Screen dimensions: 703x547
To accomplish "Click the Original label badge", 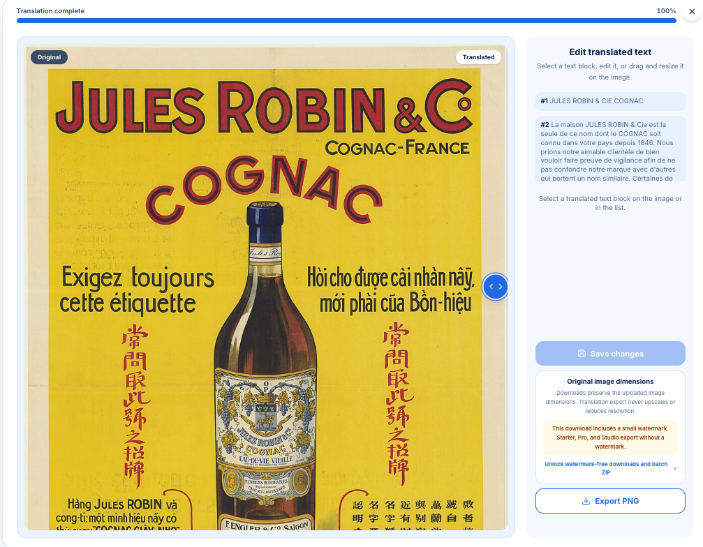I will pos(49,57).
